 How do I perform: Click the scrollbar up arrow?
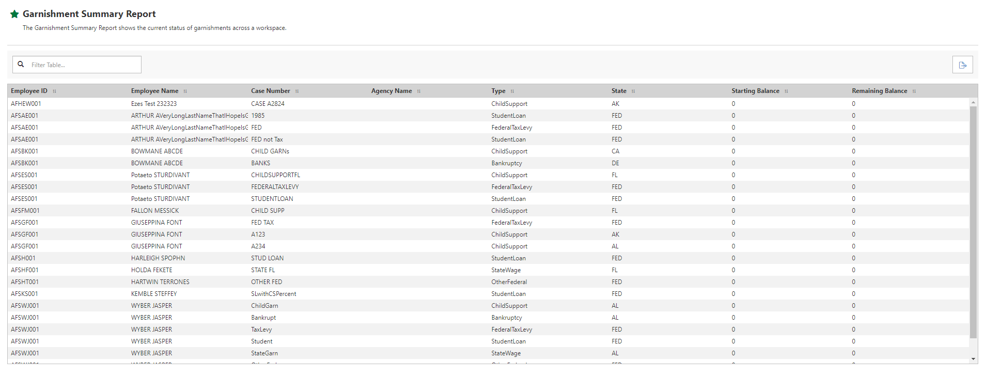[x=974, y=102]
